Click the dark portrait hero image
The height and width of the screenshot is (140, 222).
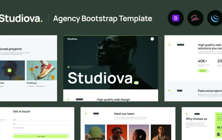(111, 62)
